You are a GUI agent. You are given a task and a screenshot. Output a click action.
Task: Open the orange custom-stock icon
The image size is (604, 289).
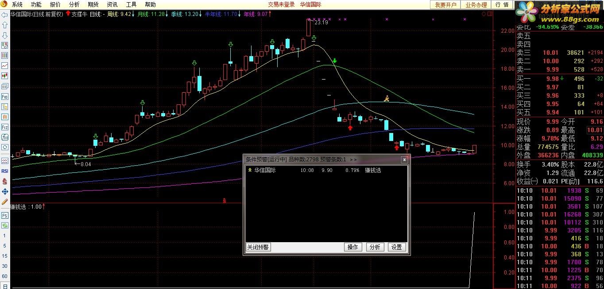[x=5, y=117]
